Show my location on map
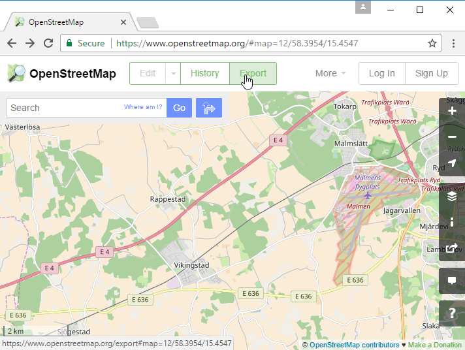465x350 pixels. click(x=452, y=163)
